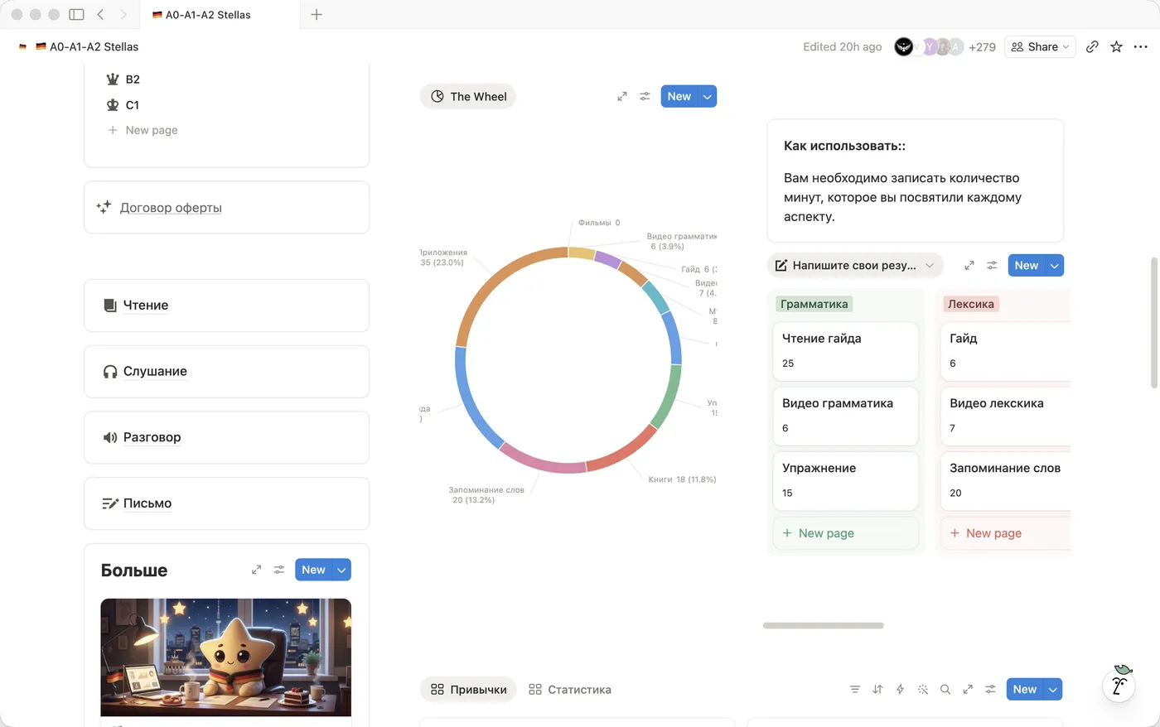This screenshot has width=1160, height=727.
Task: Add page to favorites star
Action: (x=1116, y=46)
